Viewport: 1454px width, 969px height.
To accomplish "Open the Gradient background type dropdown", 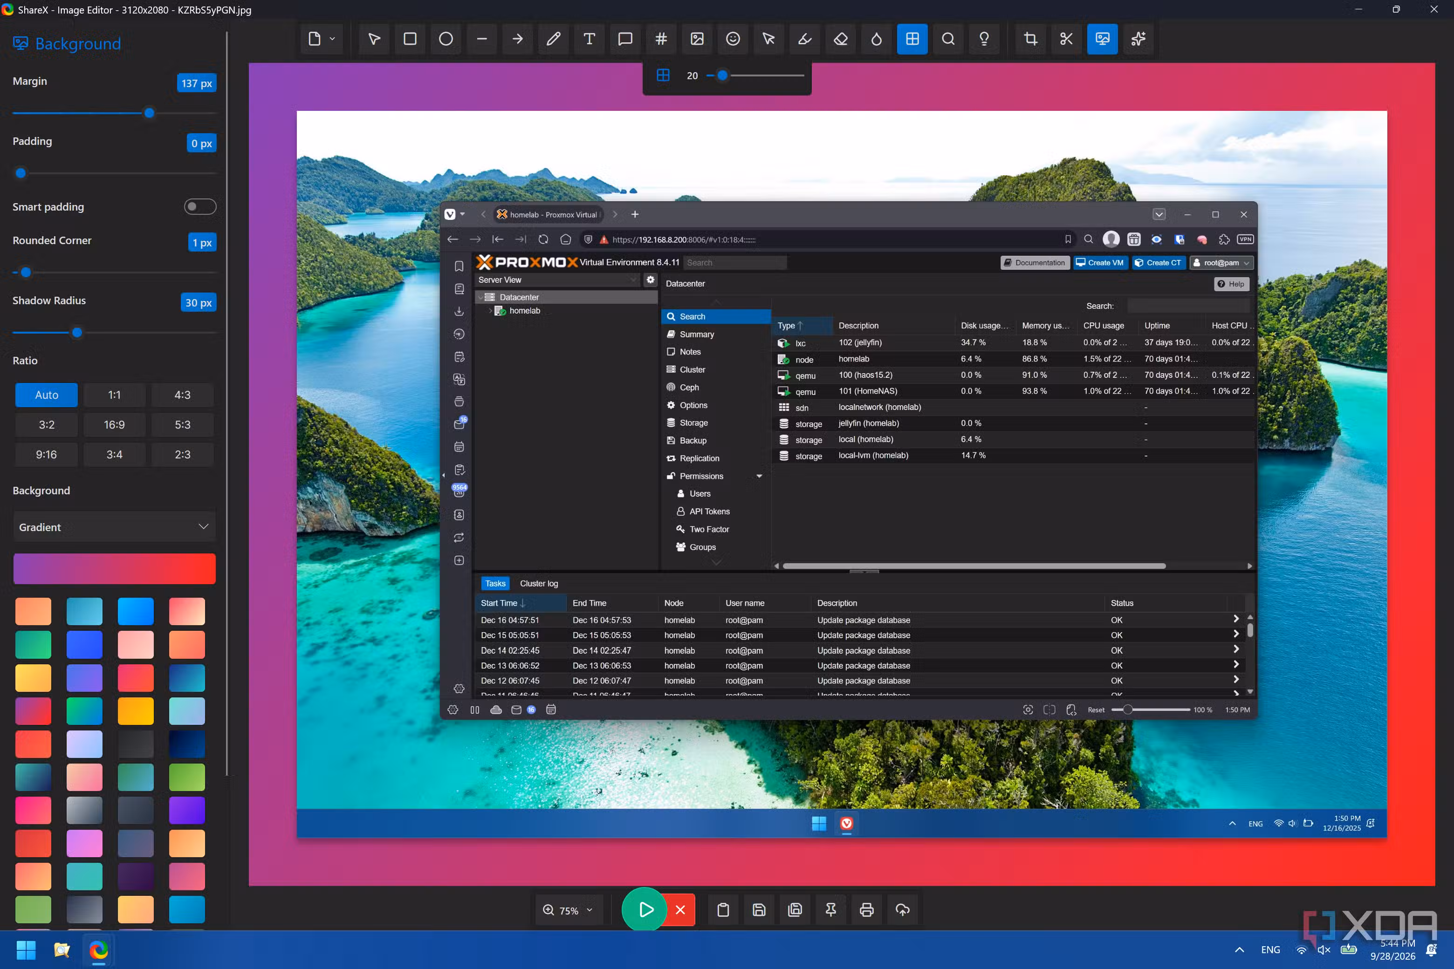I will click(x=114, y=526).
